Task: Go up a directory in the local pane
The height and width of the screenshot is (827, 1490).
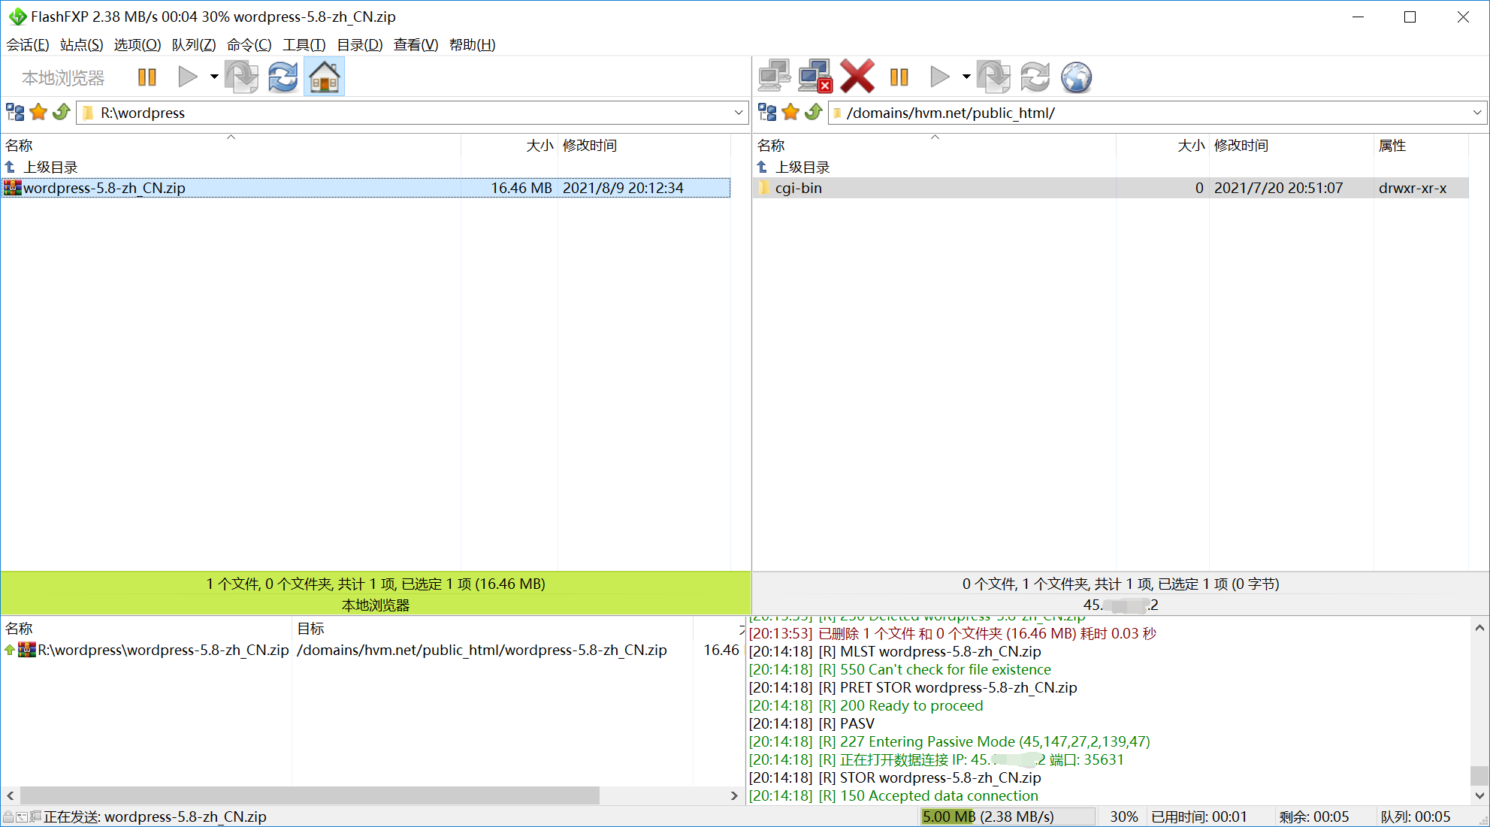Action: [62, 113]
